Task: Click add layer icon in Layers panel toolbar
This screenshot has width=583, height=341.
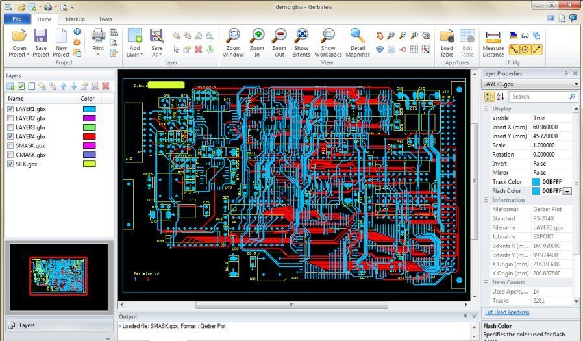Action: pos(10,86)
